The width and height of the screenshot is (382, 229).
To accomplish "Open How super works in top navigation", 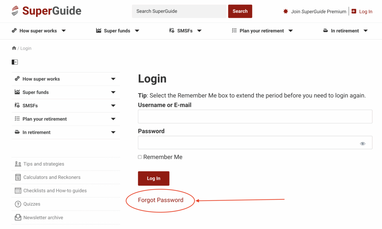I will click(x=38, y=31).
